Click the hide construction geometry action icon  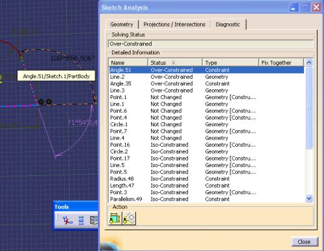pos(129,218)
